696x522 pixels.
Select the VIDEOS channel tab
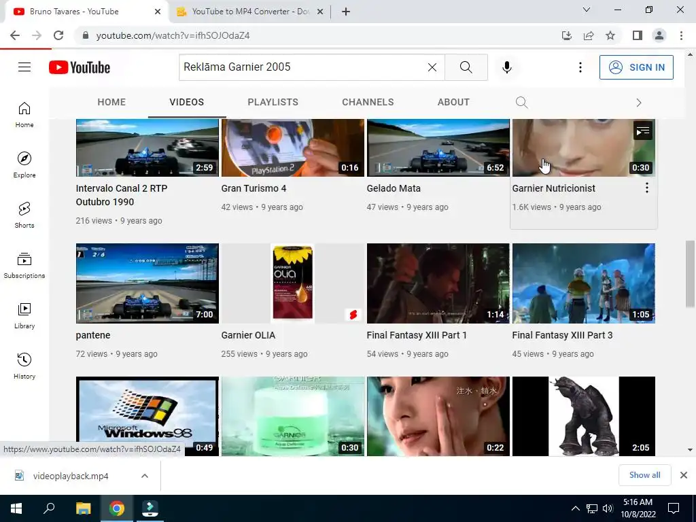[187, 102]
